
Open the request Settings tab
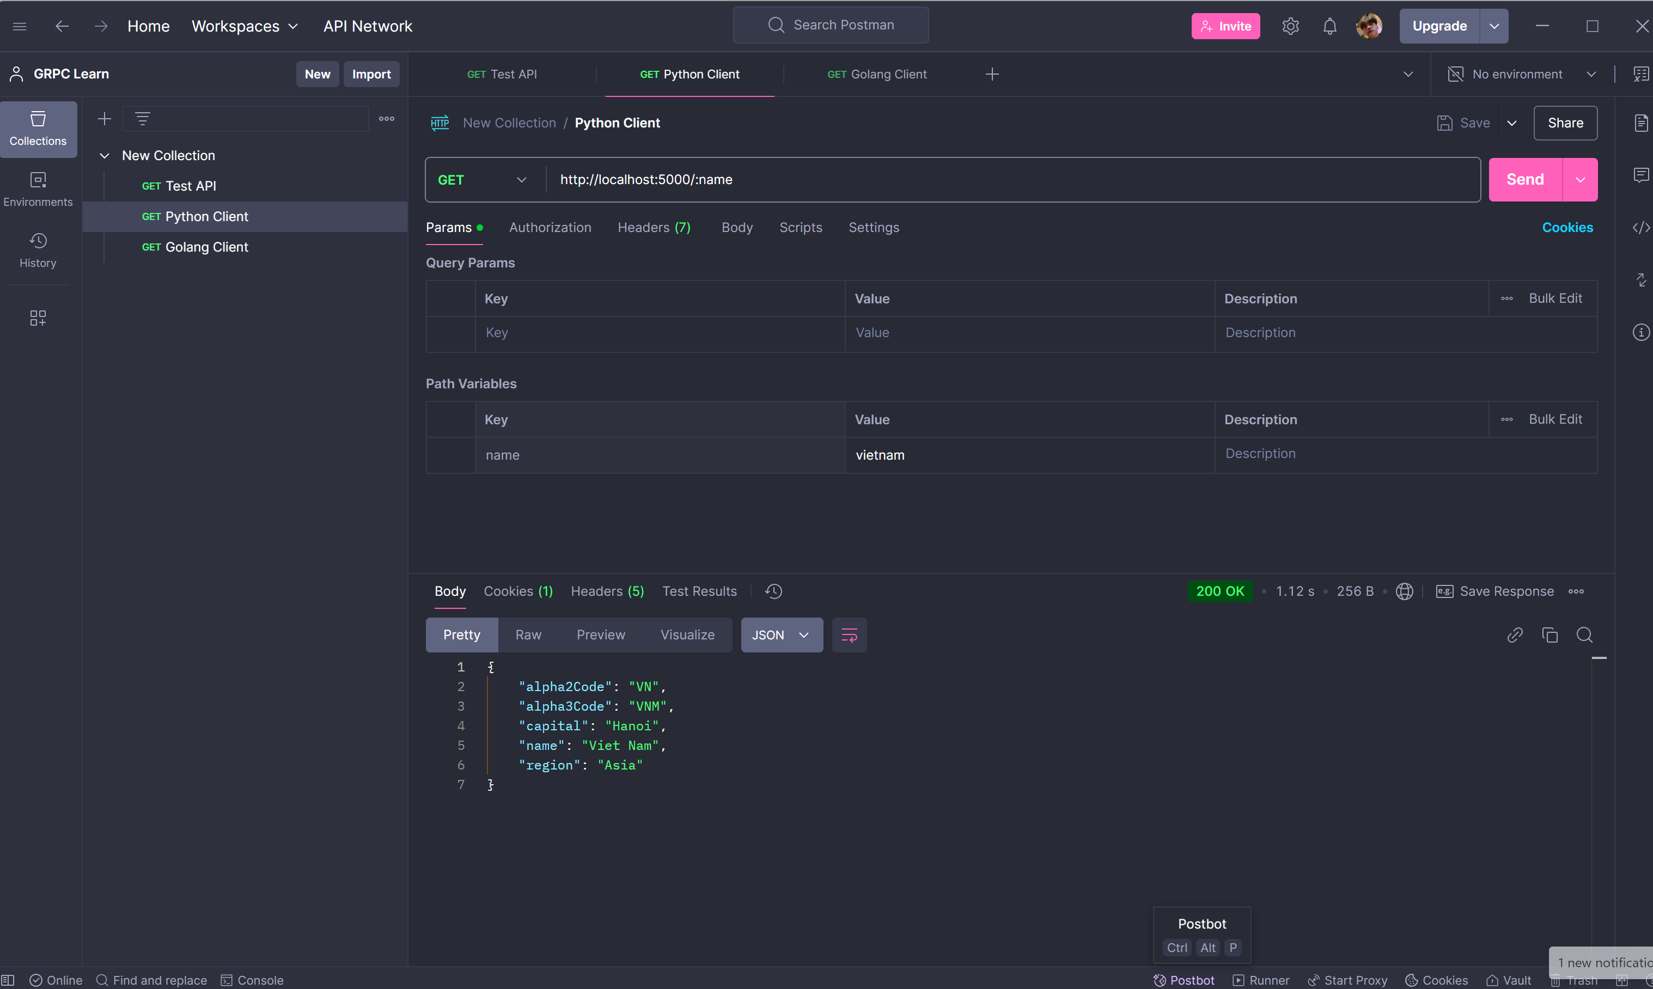tap(873, 227)
